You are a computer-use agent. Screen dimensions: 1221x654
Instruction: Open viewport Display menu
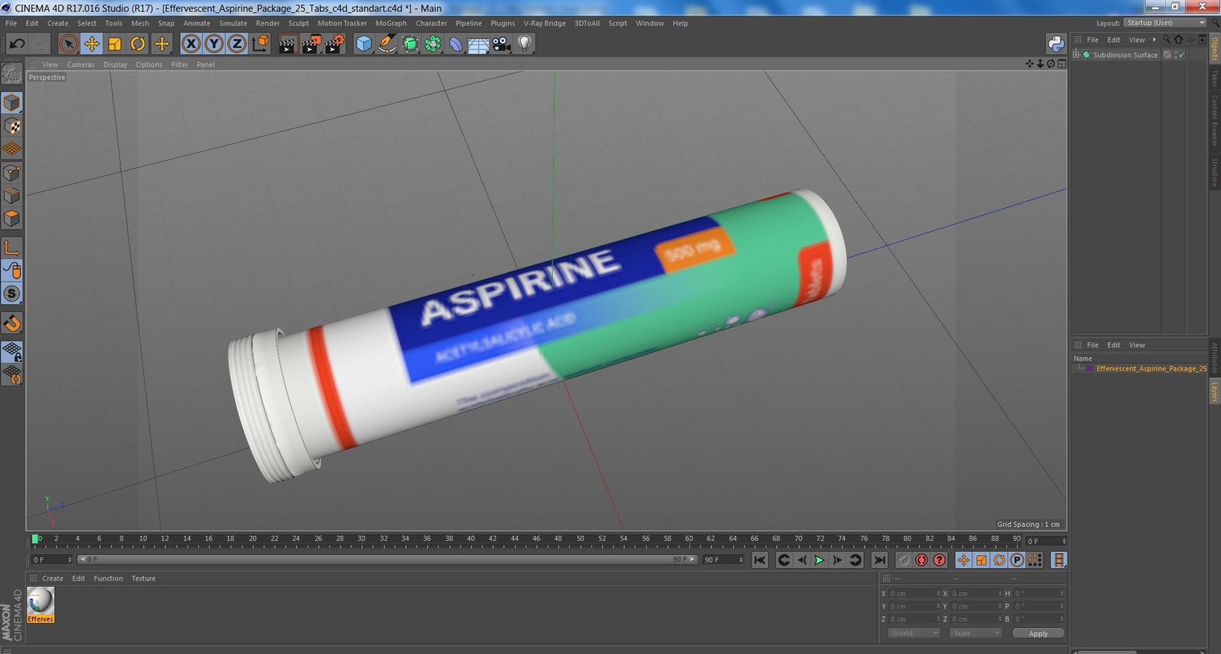point(115,65)
